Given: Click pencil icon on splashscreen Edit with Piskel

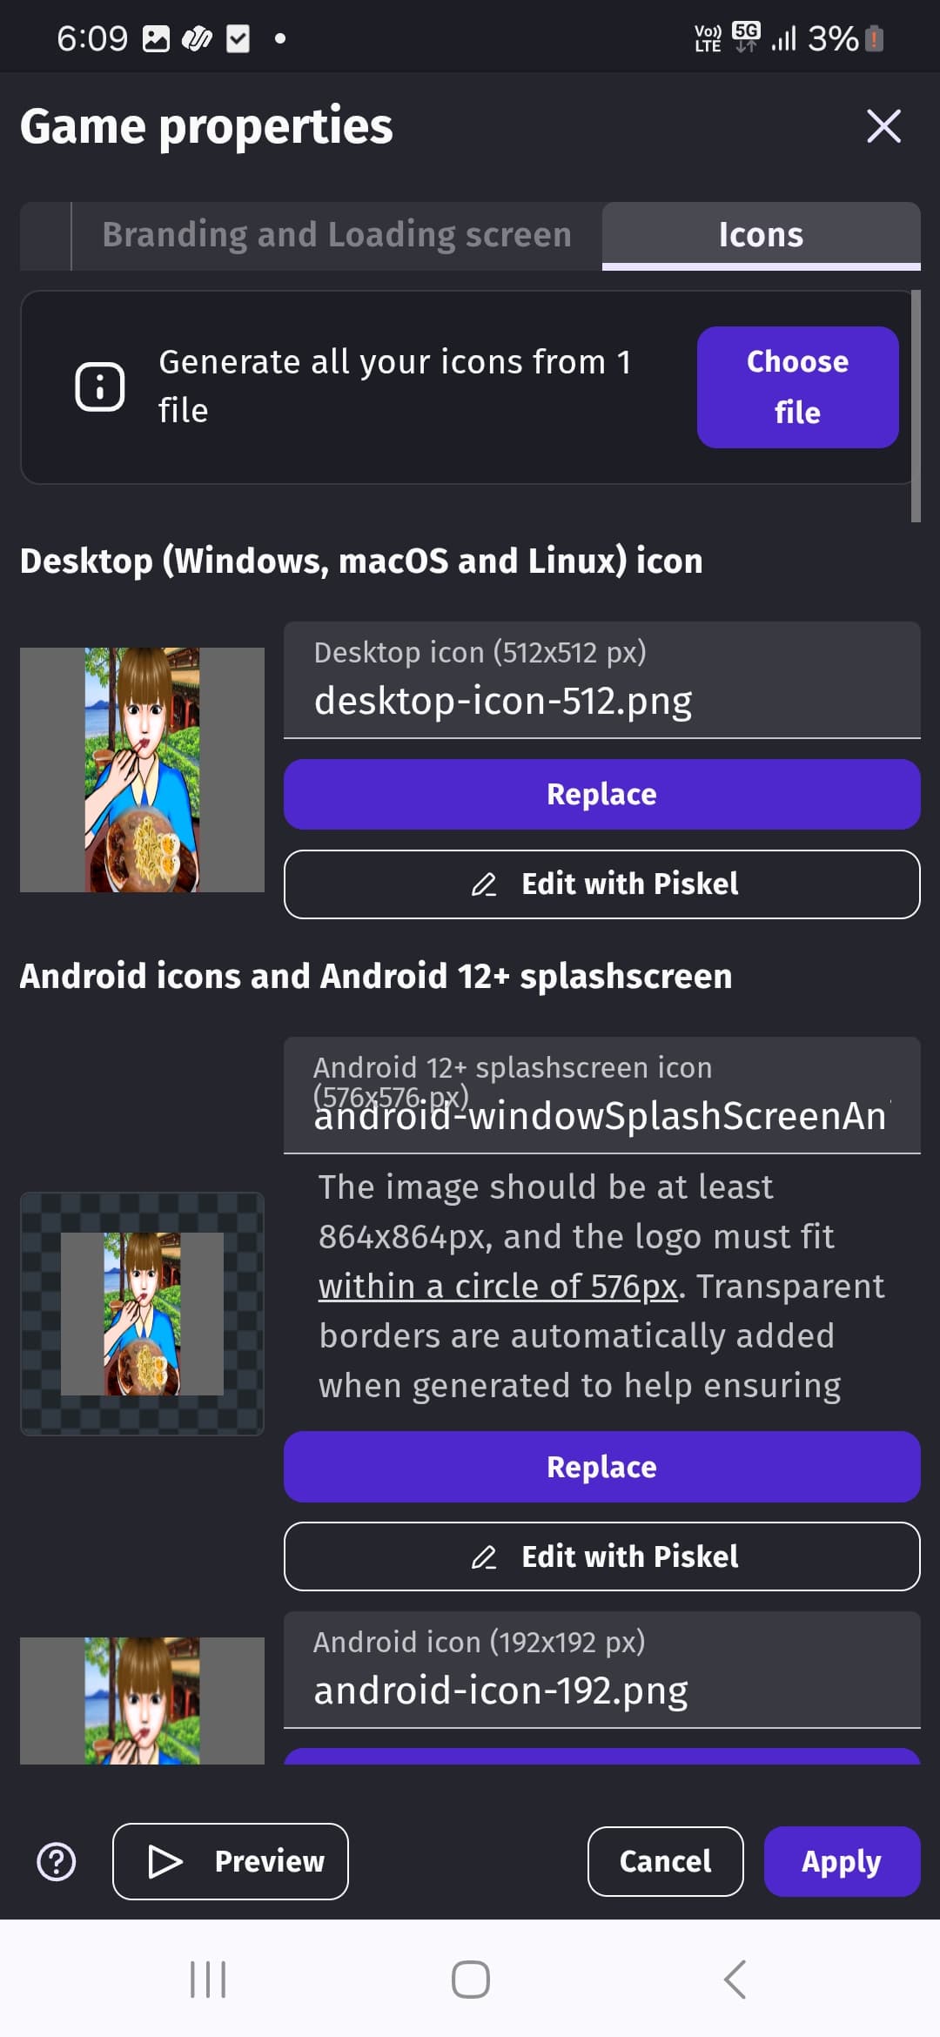Looking at the screenshot, I should click(x=484, y=1556).
